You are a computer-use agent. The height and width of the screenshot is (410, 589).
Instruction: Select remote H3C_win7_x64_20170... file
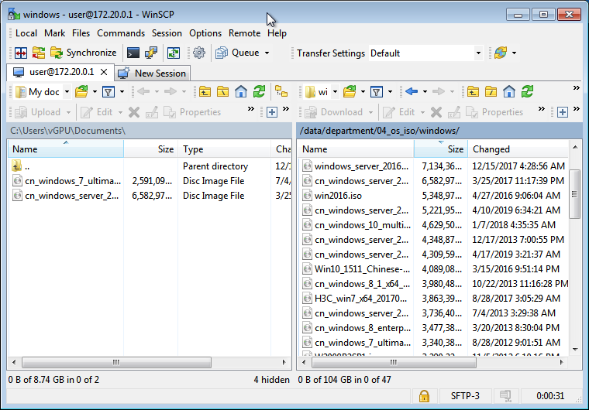click(434, 299)
